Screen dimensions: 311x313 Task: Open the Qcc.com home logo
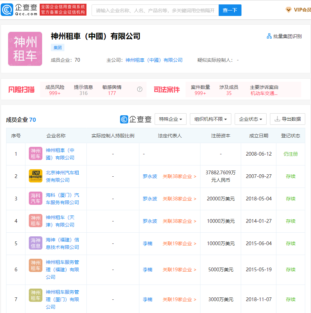[19, 9]
